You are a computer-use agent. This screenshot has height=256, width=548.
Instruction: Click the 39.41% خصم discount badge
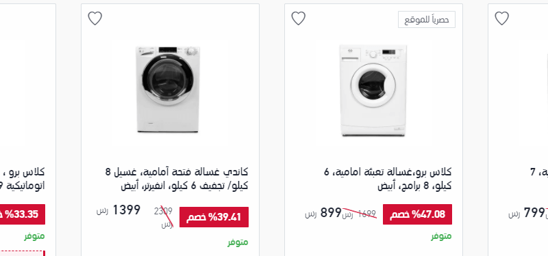coord(214,217)
